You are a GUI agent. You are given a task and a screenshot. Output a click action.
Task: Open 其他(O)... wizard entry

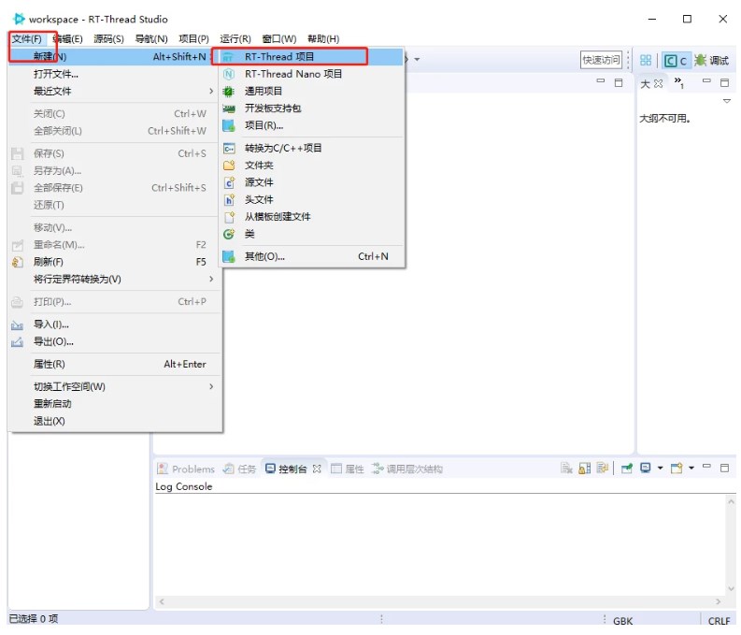tap(311, 256)
